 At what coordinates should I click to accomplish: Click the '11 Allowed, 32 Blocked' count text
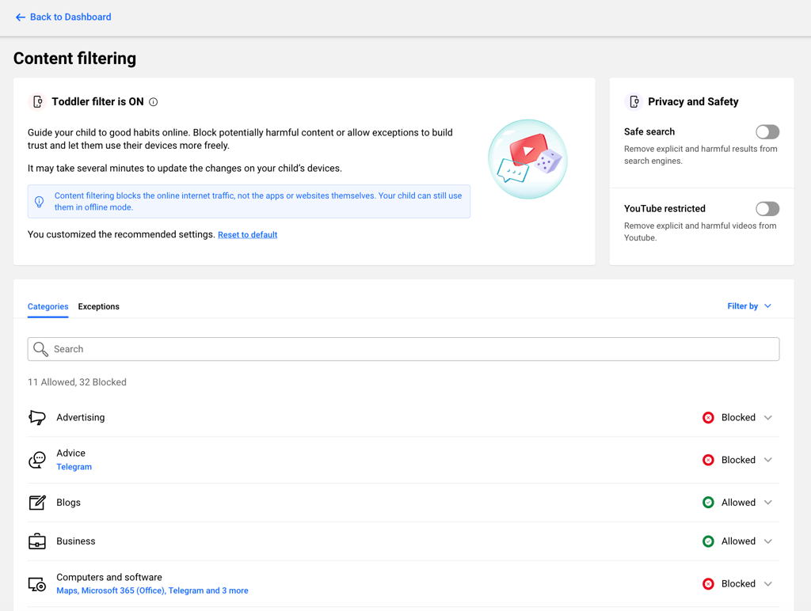tap(77, 382)
